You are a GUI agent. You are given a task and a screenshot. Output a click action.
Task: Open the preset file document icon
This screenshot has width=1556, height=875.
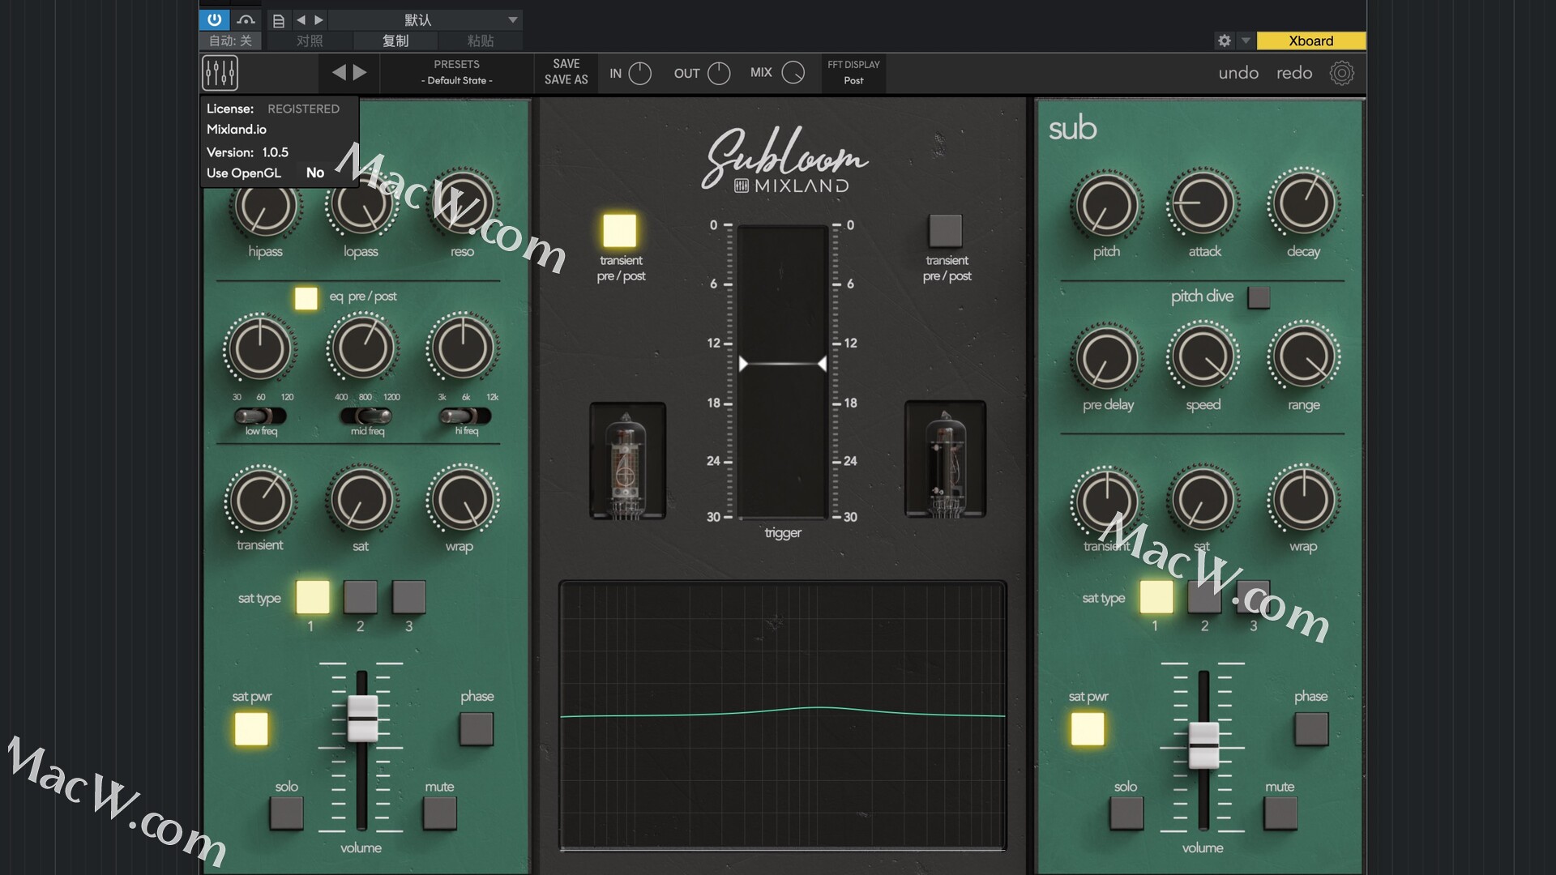pos(278,20)
